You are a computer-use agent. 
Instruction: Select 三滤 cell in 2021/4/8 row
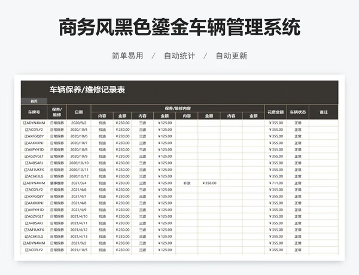pos(142,203)
